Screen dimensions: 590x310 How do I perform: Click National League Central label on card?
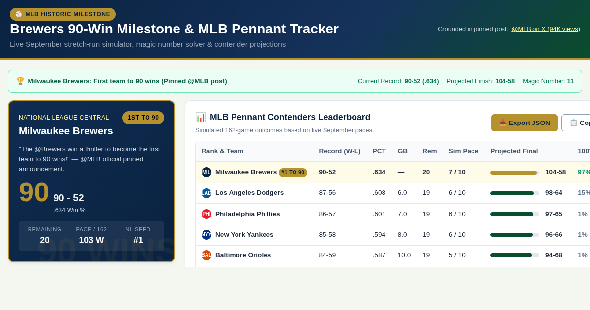pos(64,118)
